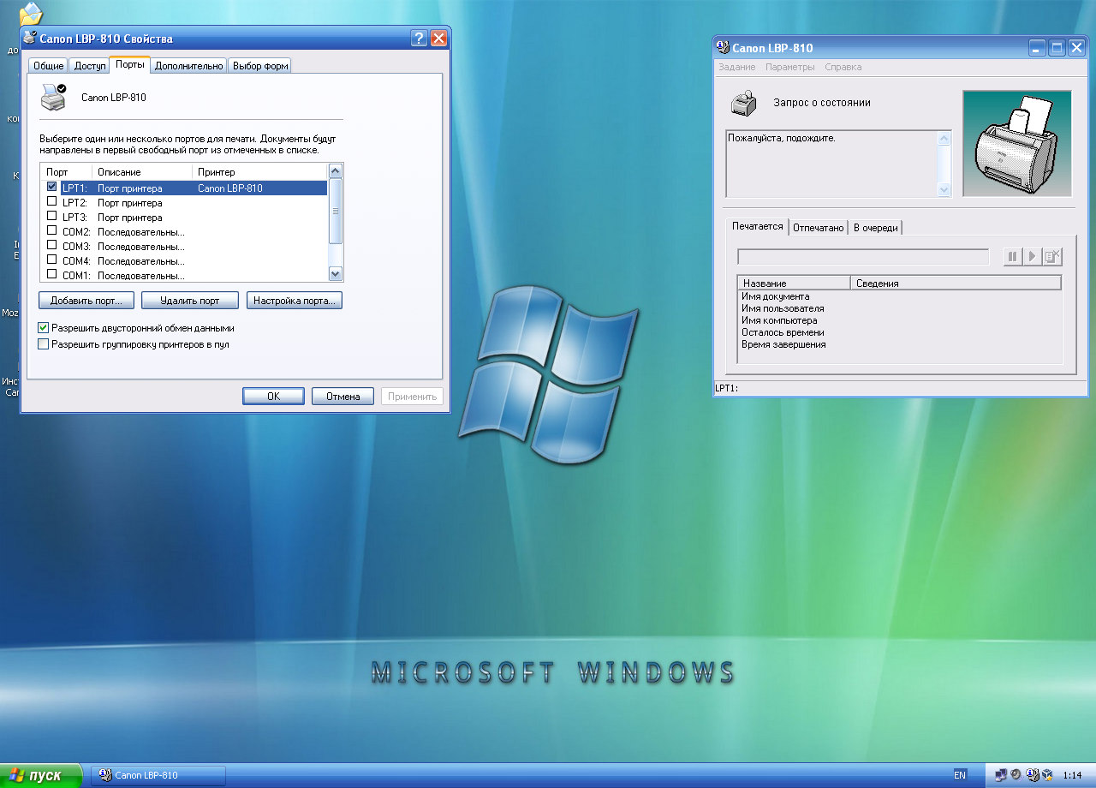Check the COM3 port checkbox

52,246
